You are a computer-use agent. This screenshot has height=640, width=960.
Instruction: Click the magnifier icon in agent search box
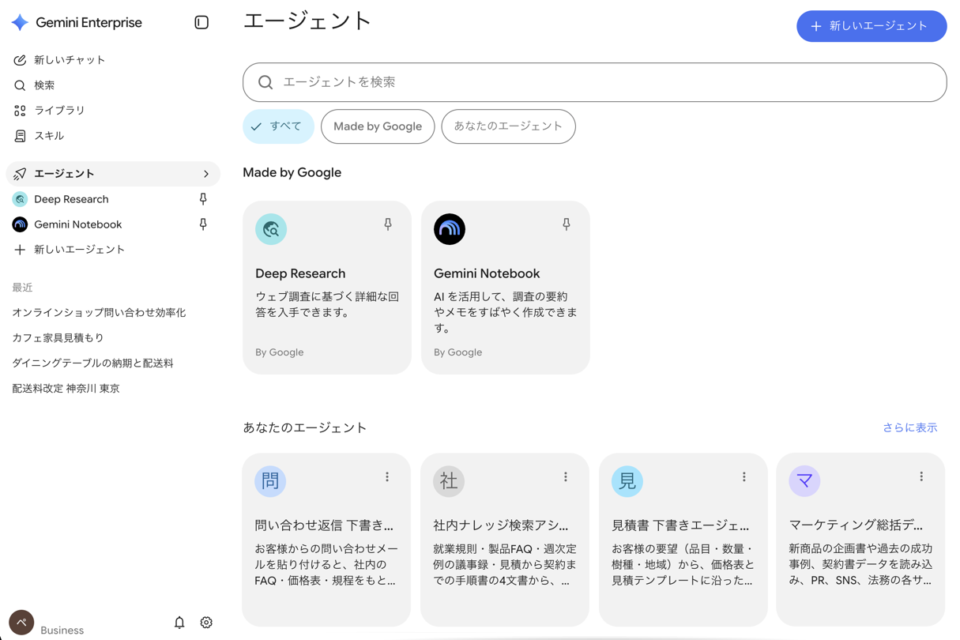click(265, 82)
